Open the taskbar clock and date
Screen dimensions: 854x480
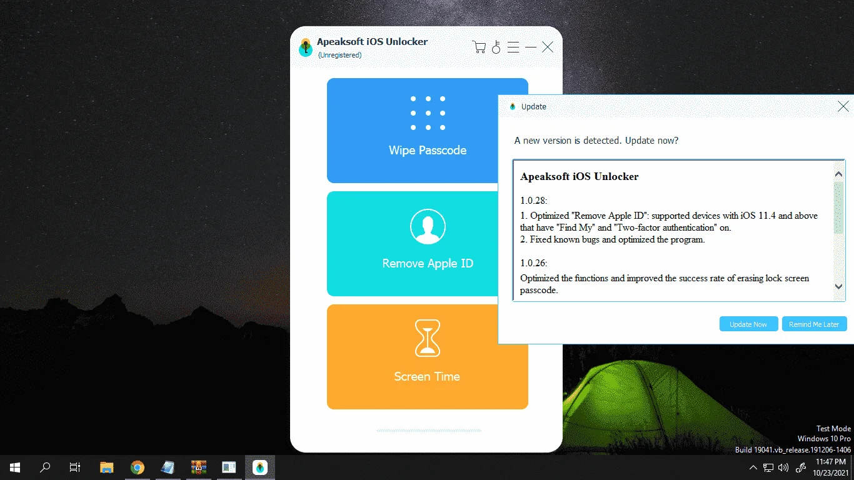[830, 467]
